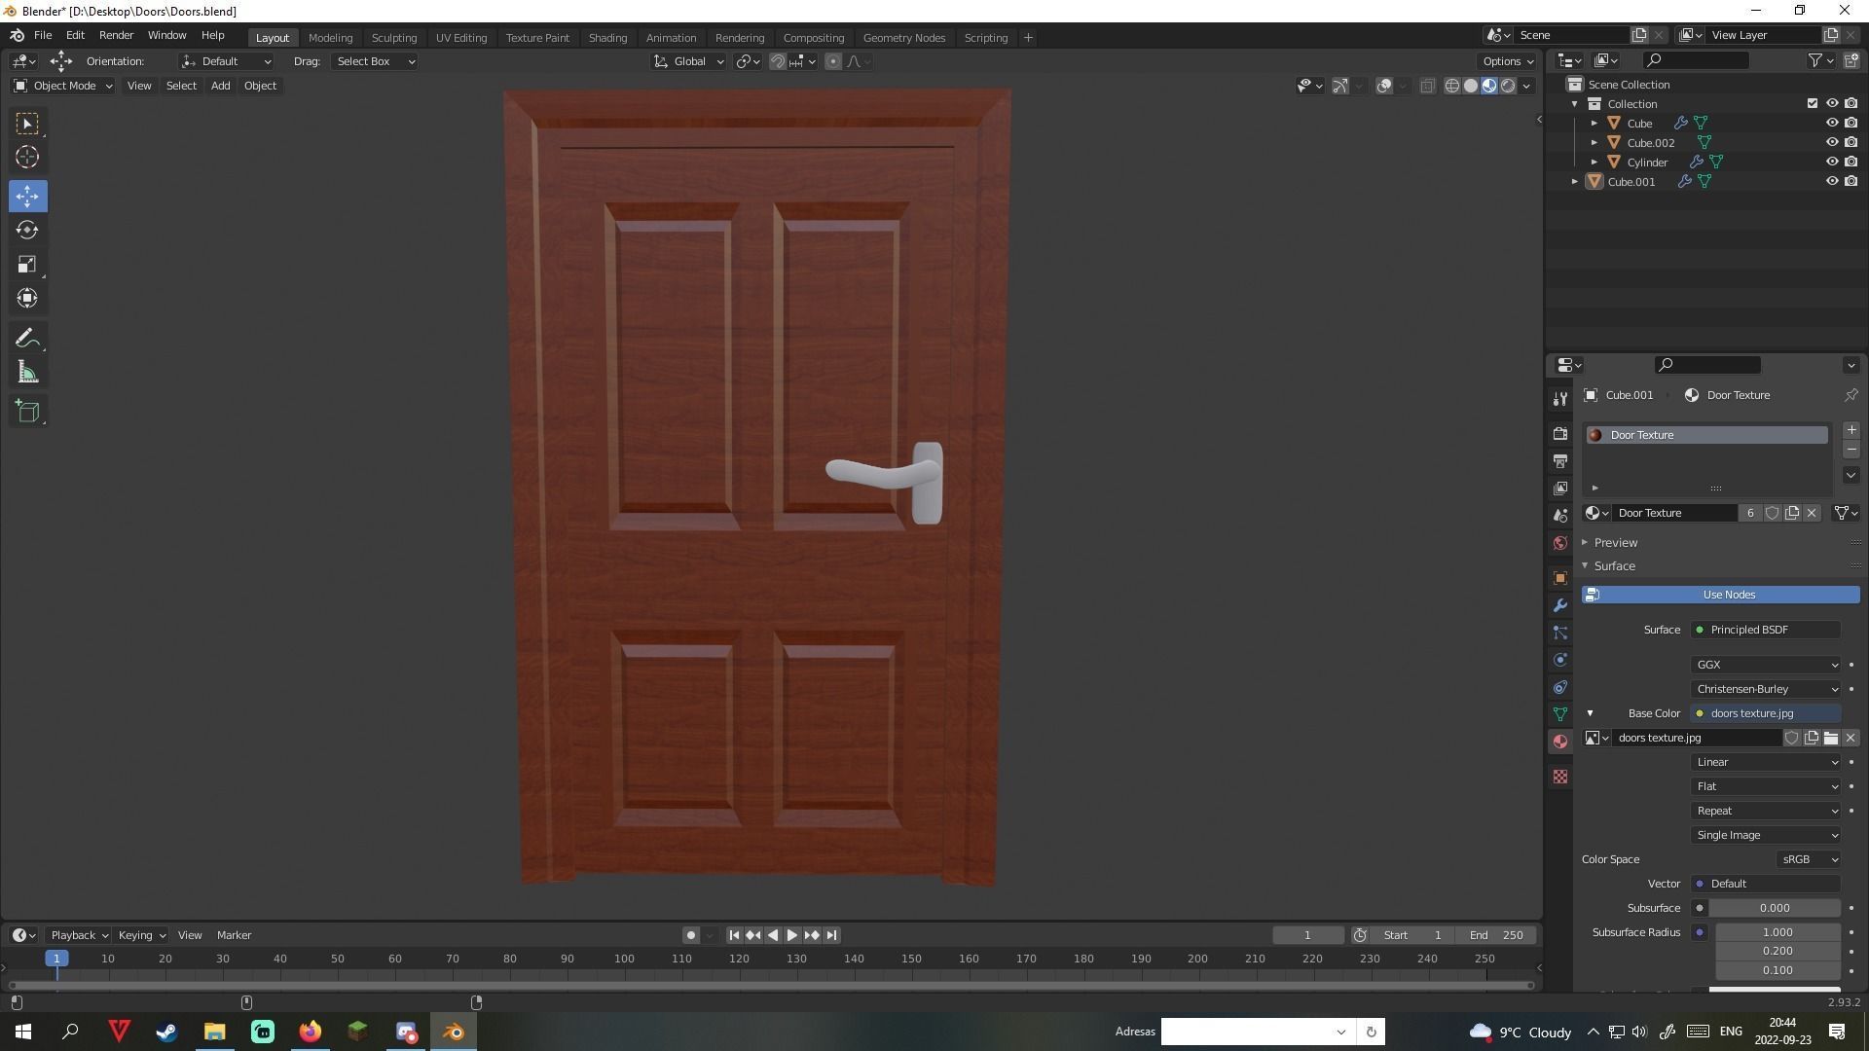Activate the Cursor tool
This screenshot has width=1869, height=1051.
click(27, 157)
